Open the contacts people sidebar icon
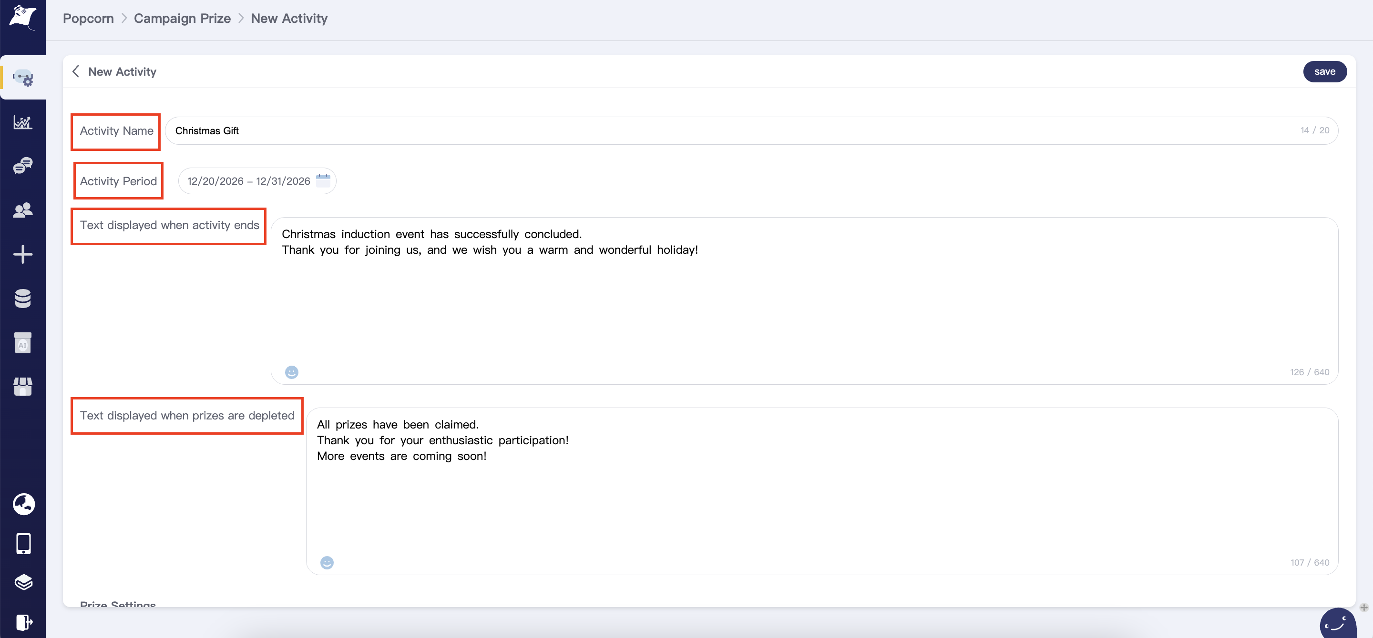Screen dimensions: 1373x638 pos(23,210)
